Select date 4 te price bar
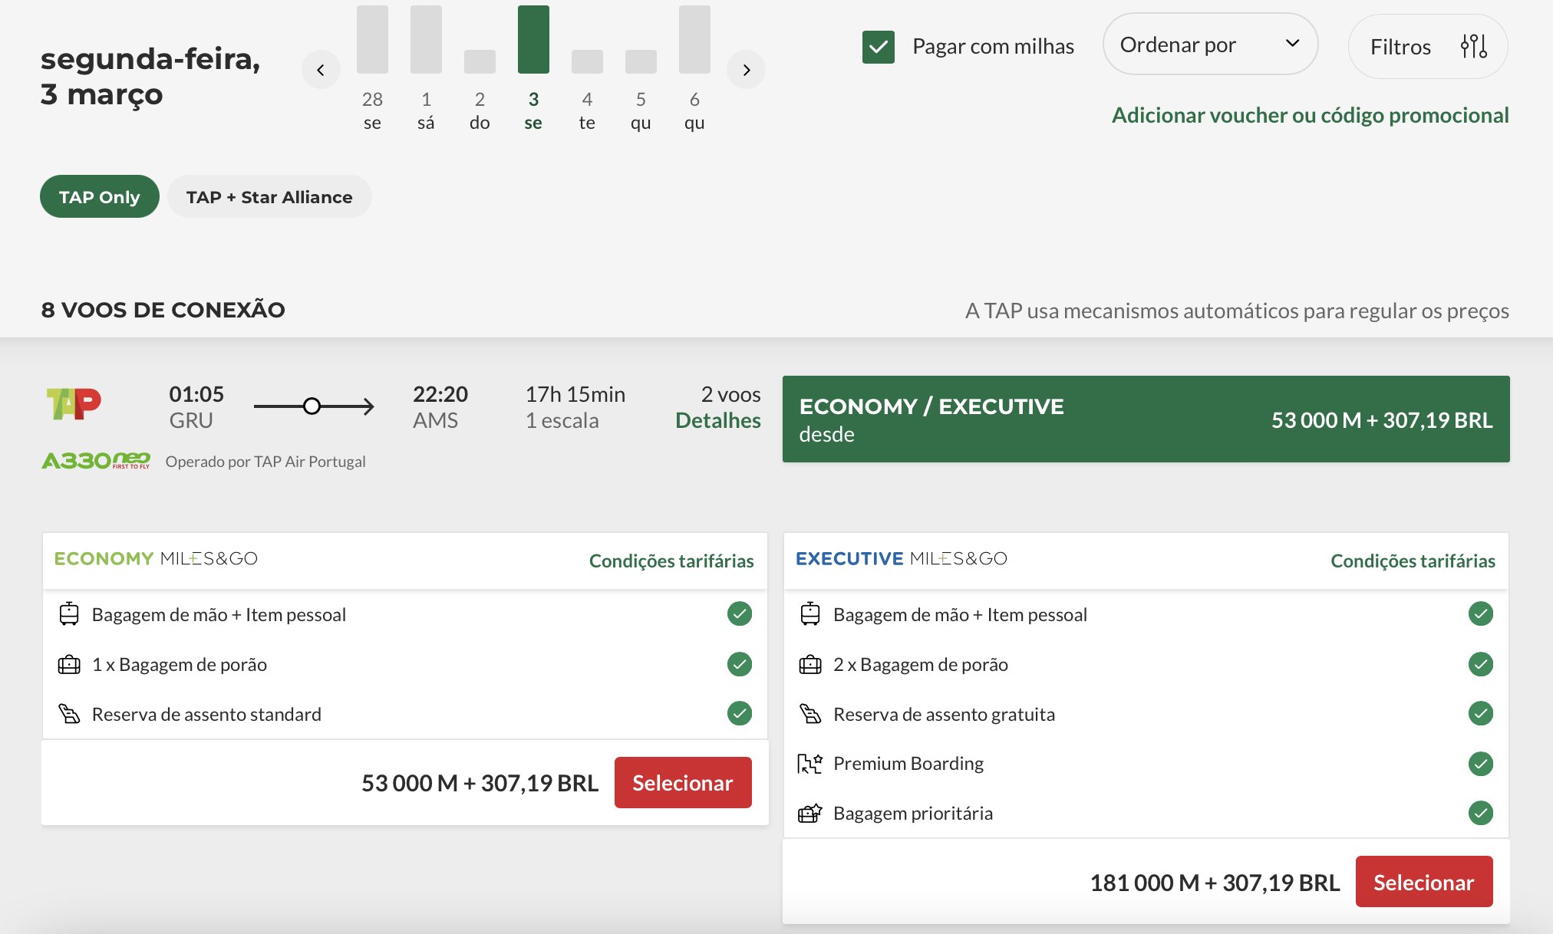This screenshot has height=934, width=1553. pos(587,61)
